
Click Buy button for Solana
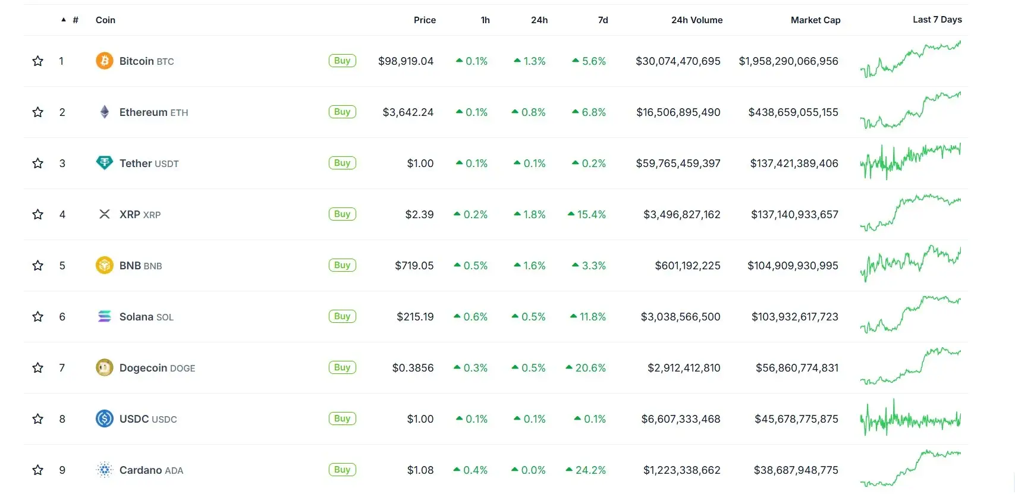(342, 316)
